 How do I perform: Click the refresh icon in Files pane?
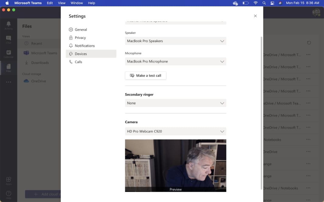click(309, 43)
